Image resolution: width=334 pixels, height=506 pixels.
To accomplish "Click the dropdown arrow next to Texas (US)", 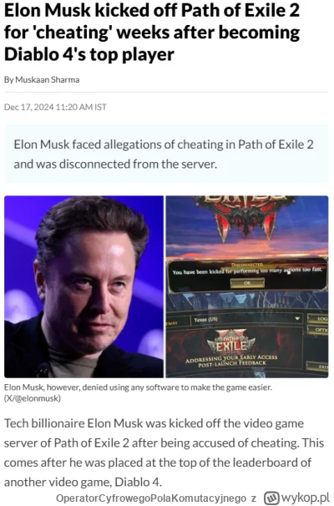I will [297, 319].
